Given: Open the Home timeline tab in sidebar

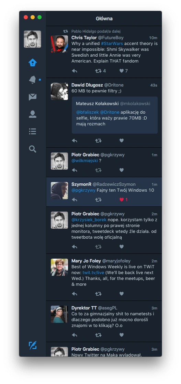Looking at the screenshot, I should [33, 63].
